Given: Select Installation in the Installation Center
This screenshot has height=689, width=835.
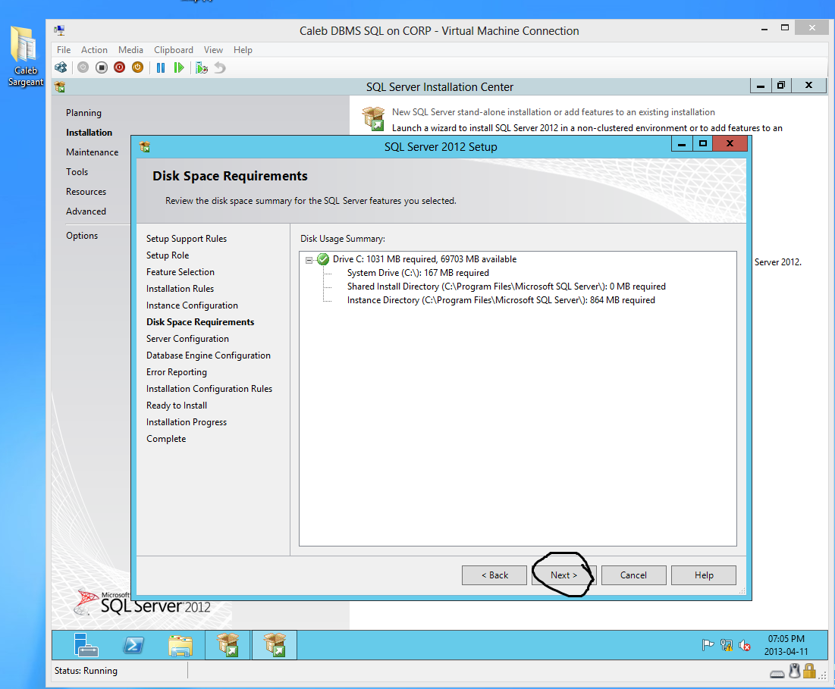Looking at the screenshot, I should coord(89,133).
